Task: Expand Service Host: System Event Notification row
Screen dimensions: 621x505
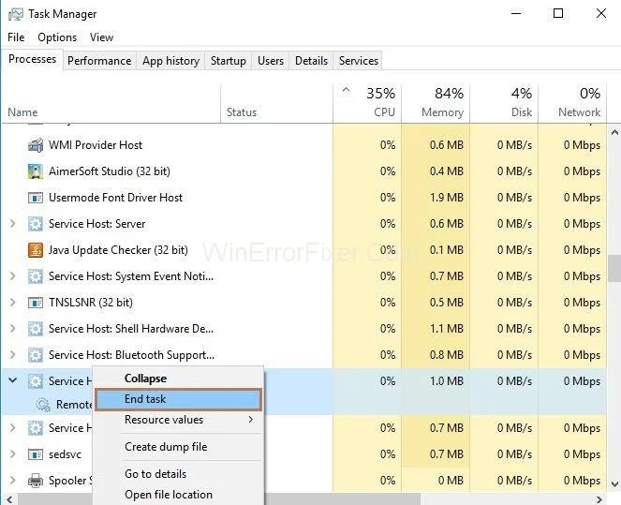Action: point(12,276)
